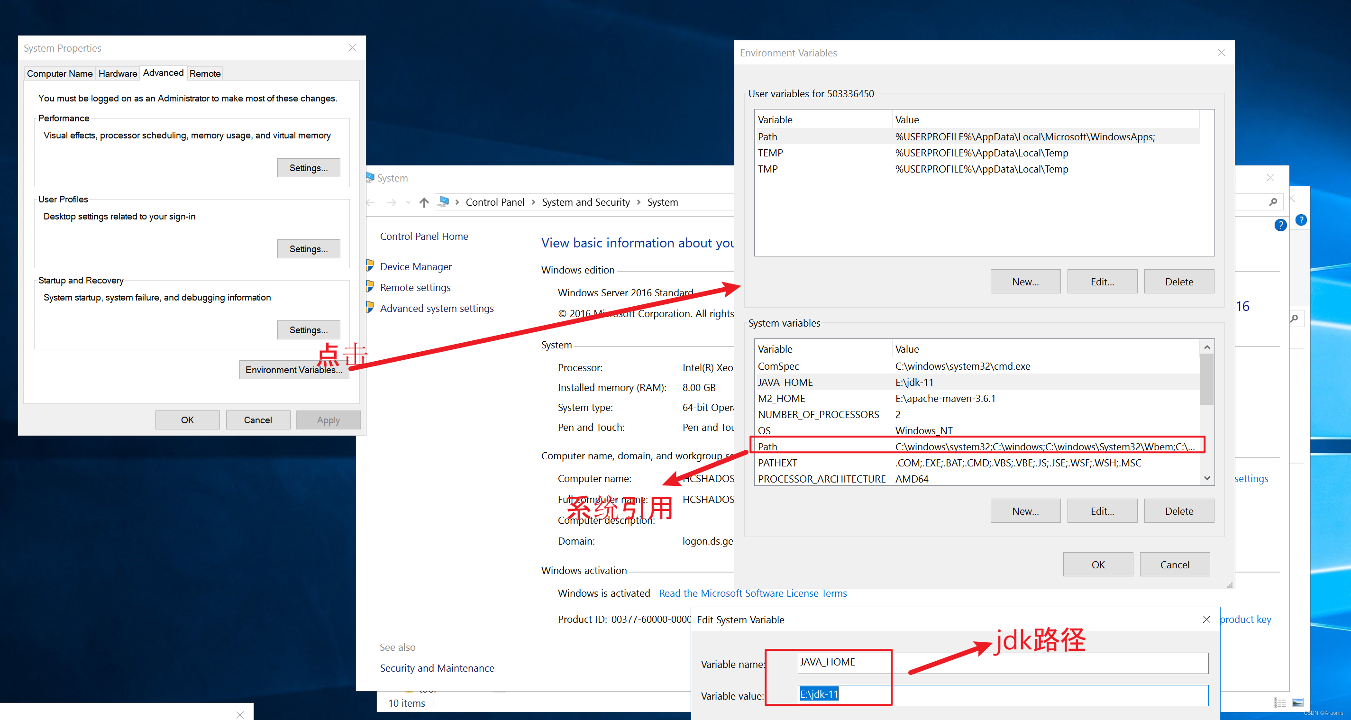Viewport: 1351px width, 720px height.
Task: Expand chevron after System and Security breadcrumb
Action: pyautogui.click(x=638, y=202)
